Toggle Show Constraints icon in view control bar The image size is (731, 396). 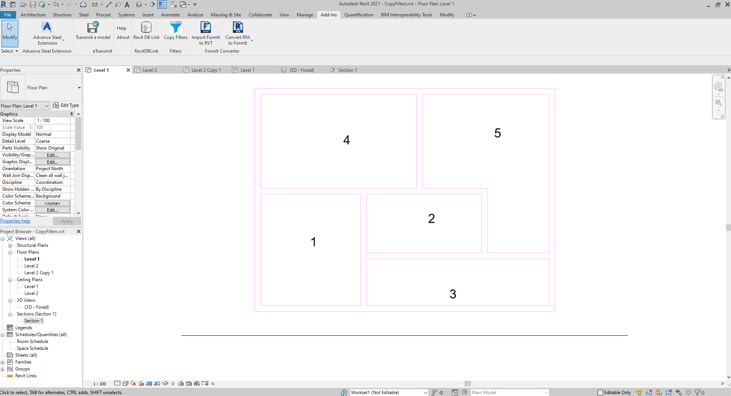[x=205, y=383]
